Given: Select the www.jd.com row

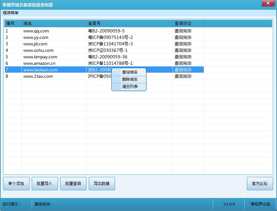Looking at the screenshot, I should tap(35, 44).
